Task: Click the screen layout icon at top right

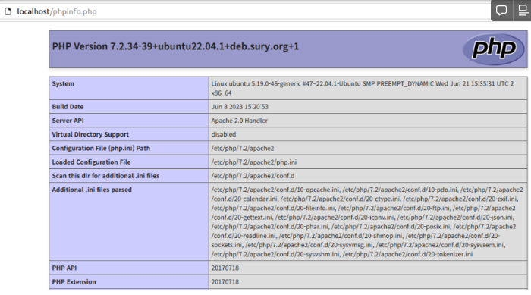Action: pyautogui.click(x=523, y=11)
